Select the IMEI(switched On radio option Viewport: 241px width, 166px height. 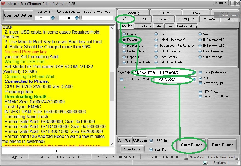tap(200, 46)
